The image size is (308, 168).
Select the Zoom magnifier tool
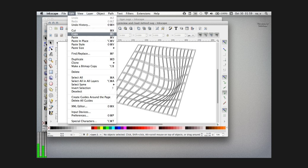pos(51,60)
